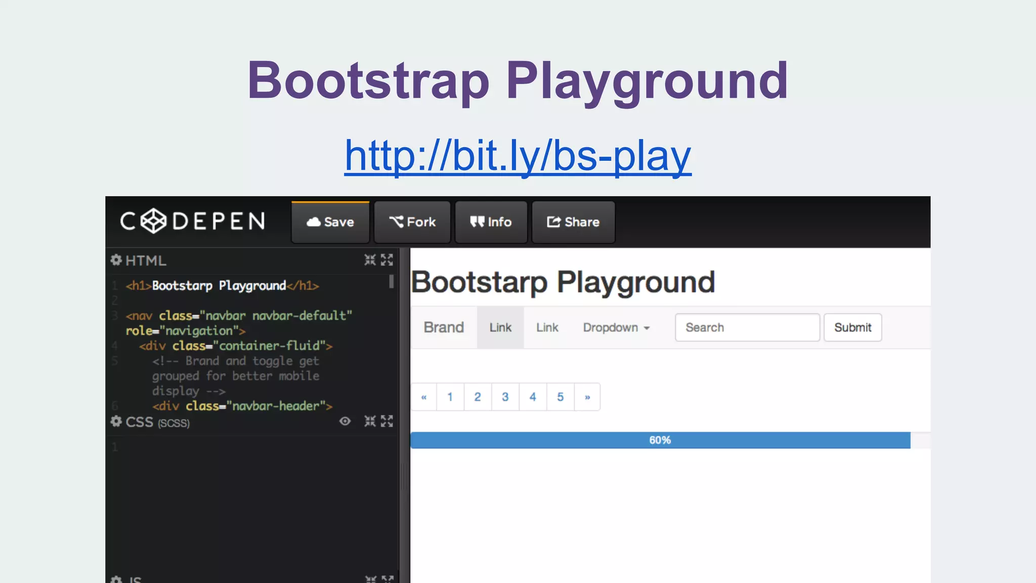
Task: Click the navbar-header div code line
Action: pos(242,406)
